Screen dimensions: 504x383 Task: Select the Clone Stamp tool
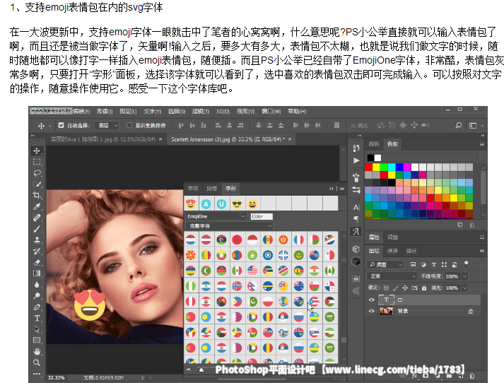[37, 240]
